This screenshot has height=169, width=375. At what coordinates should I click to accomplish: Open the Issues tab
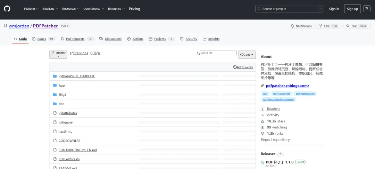(x=43, y=39)
